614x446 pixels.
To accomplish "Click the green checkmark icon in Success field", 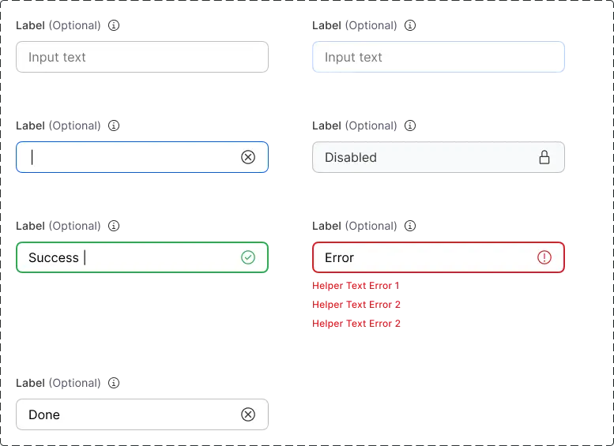I will click(248, 257).
